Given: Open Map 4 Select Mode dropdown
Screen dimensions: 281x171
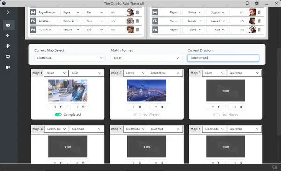Looking at the screenshot, I should pyautogui.click(x=57, y=129).
